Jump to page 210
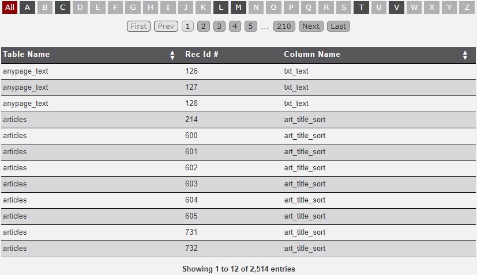 pyautogui.click(x=283, y=26)
